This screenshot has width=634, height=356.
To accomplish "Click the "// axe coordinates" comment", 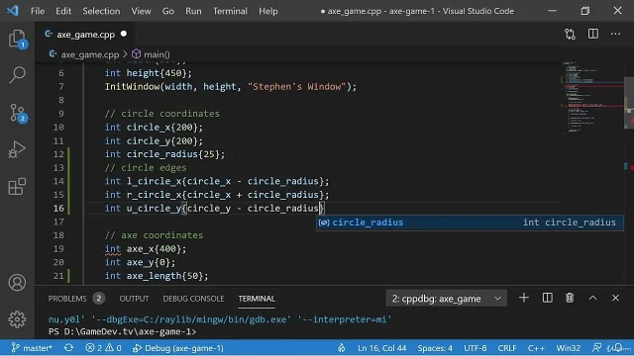I will 154,235.
